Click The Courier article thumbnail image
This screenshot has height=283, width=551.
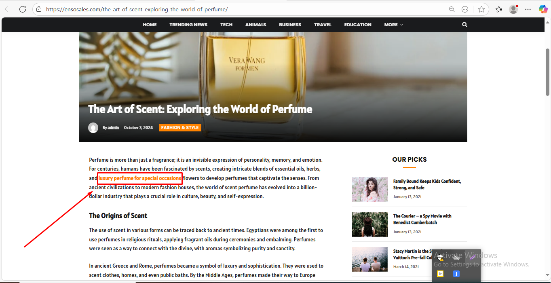click(369, 224)
